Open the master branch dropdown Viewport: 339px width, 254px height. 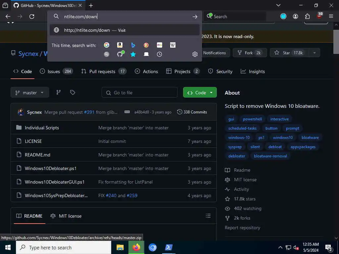[x=29, y=93]
